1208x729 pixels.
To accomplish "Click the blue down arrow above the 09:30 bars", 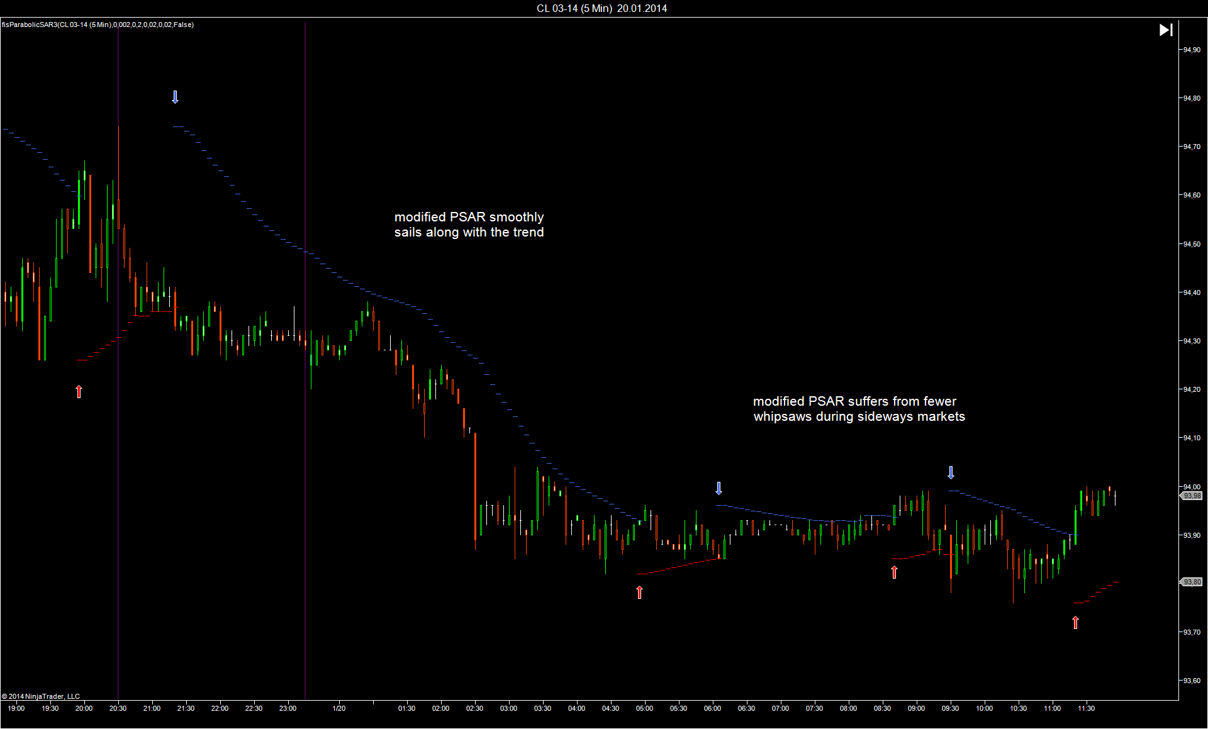I will point(951,472).
